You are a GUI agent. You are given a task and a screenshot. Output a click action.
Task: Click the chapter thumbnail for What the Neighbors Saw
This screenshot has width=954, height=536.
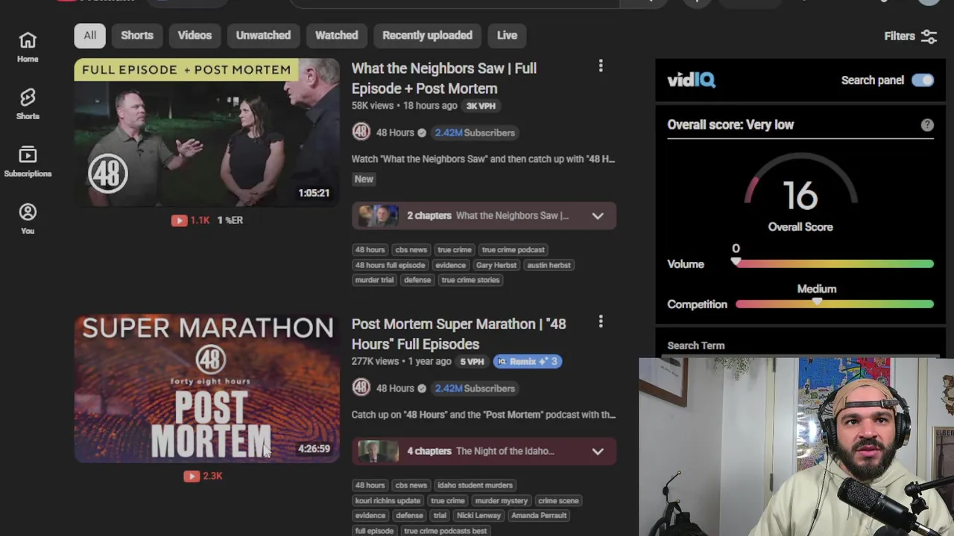[x=378, y=215]
